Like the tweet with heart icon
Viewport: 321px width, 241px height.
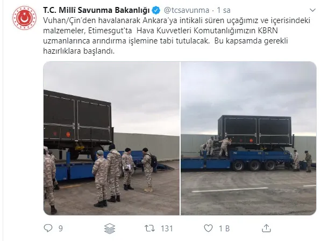point(209,228)
